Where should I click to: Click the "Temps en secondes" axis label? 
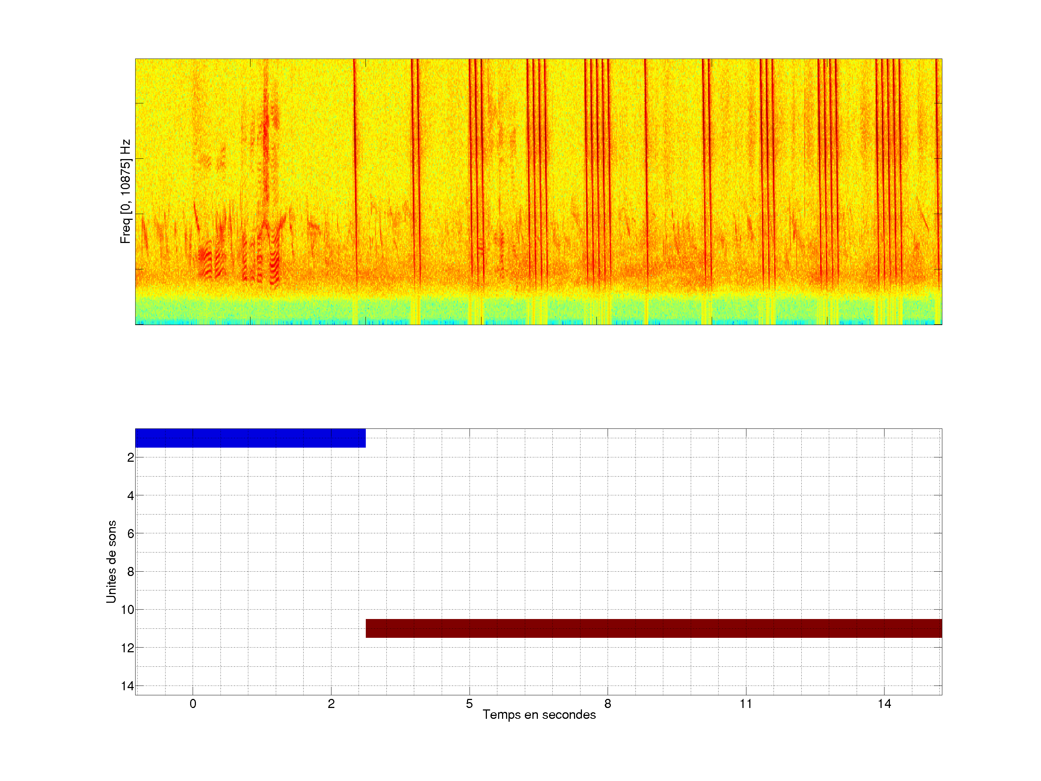pyautogui.click(x=539, y=714)
